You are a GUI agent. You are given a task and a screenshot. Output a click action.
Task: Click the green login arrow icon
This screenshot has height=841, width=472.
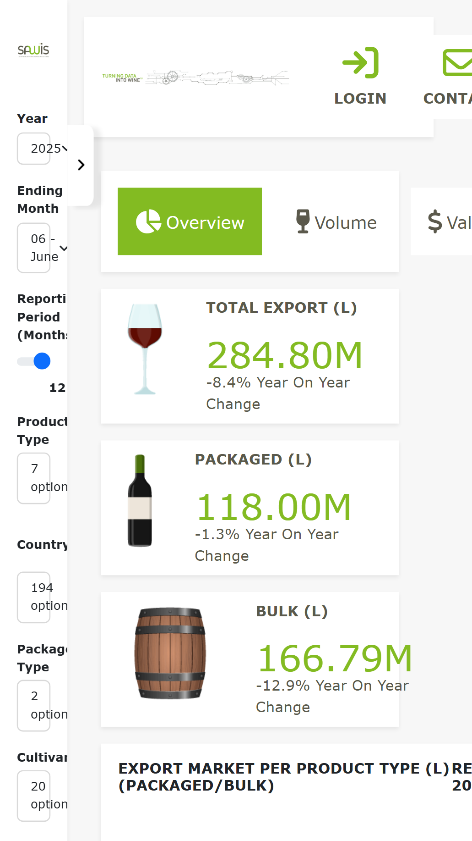click(361, 62)
